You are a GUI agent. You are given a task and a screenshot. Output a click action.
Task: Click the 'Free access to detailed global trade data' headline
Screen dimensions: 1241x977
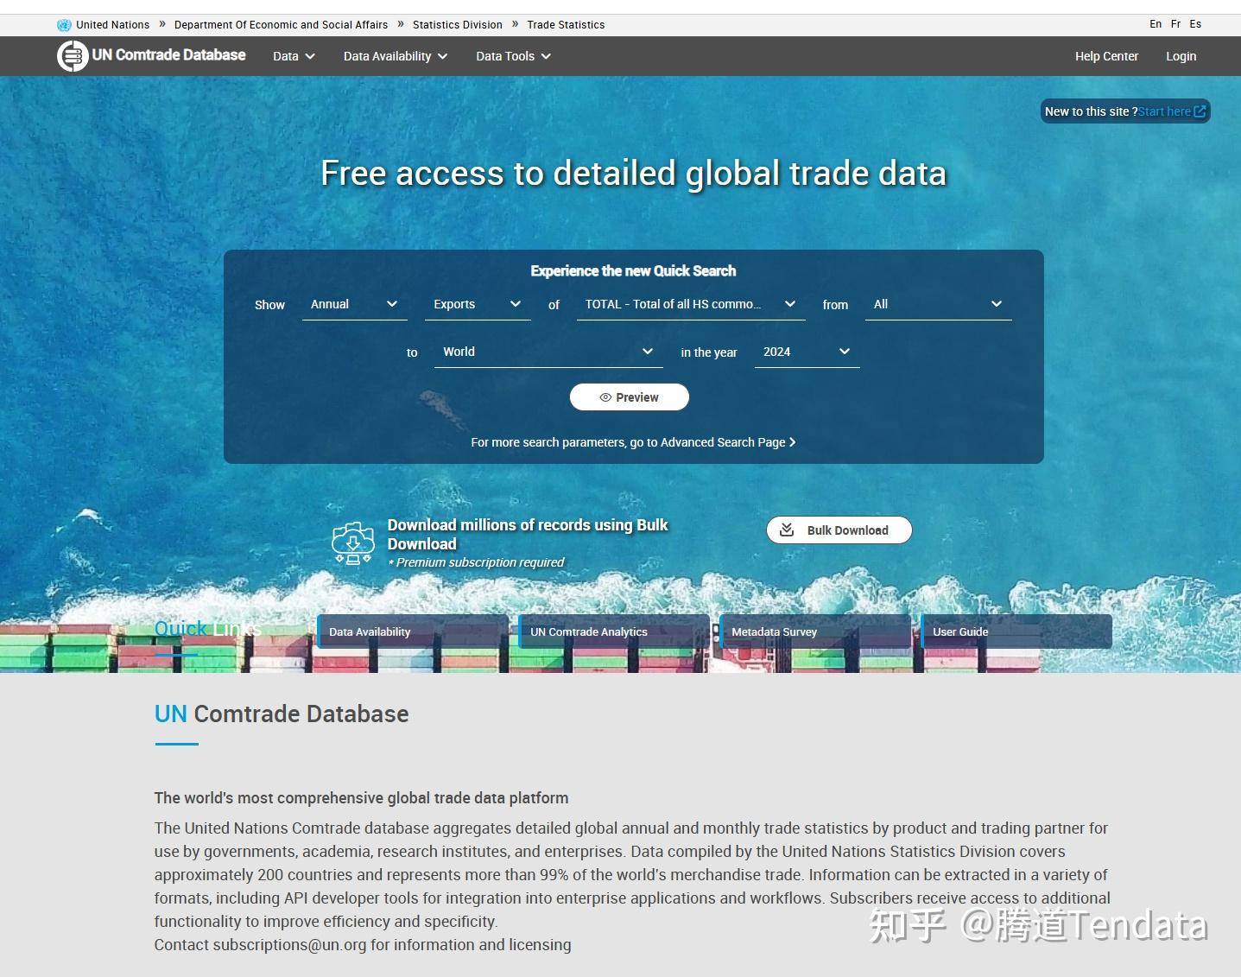tap(633, 174)
